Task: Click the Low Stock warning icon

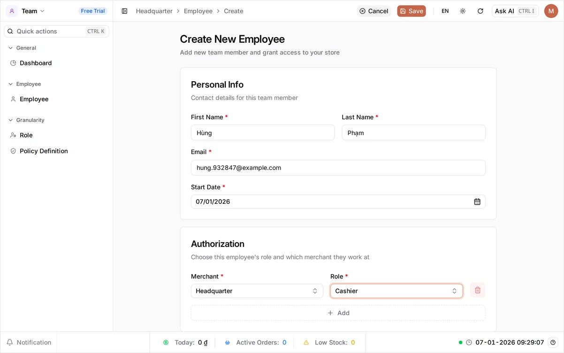Action: (x=306, y=343)
